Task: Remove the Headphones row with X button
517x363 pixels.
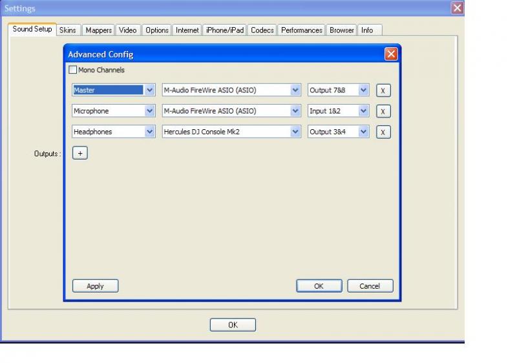Action: (x=383, y=132)
